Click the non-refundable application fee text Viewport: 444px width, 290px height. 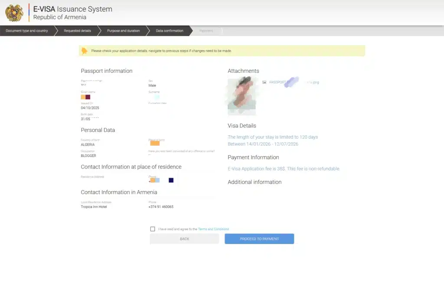(284, 169)
